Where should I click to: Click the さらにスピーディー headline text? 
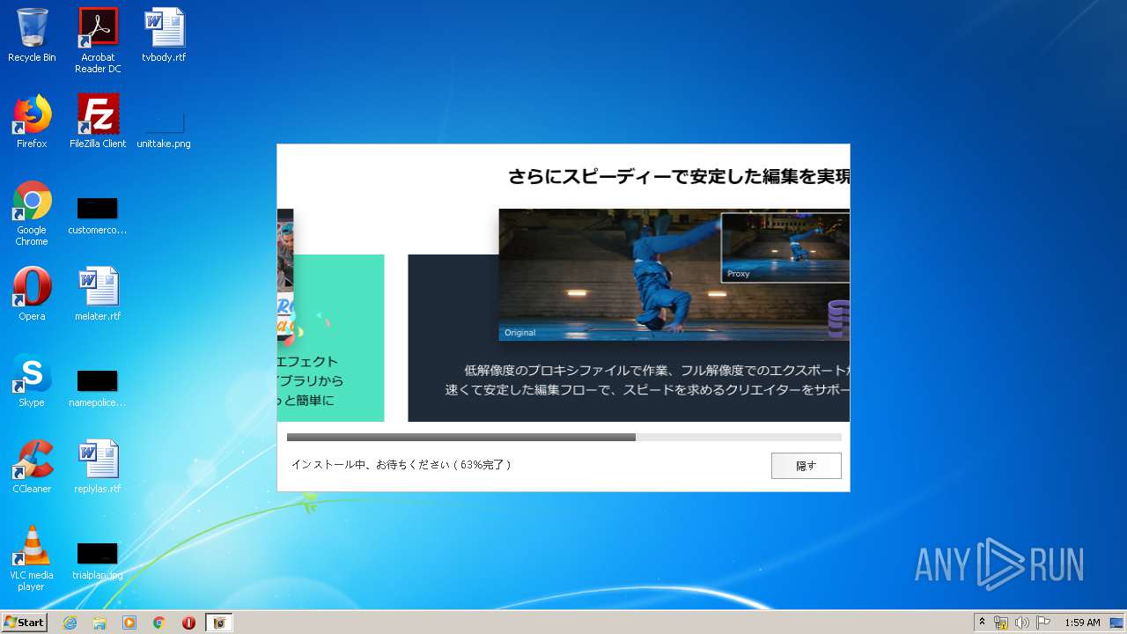678,177
